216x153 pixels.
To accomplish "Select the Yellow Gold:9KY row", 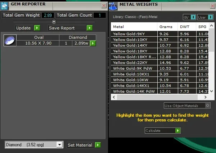I will 159,34.
